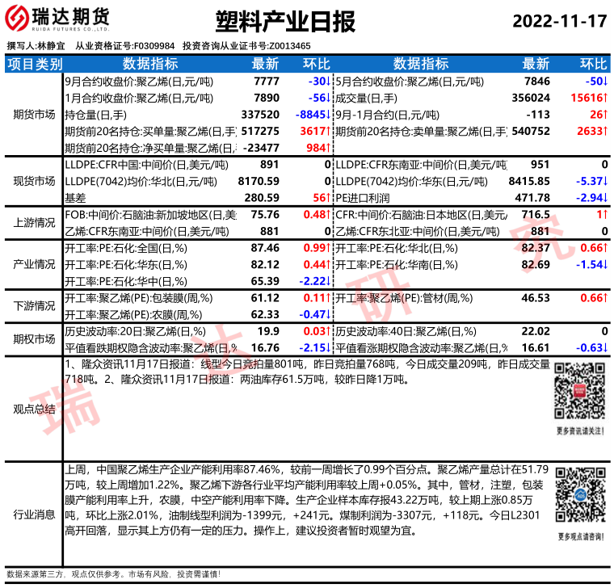Image resolution: width=614 pixels, height=588 pixels.
Task: Click the 行业消息 section label
Action: 33,514
